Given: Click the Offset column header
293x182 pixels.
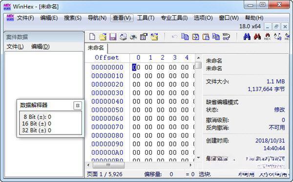Looking at the screenshot, I should tap(107, 57).
